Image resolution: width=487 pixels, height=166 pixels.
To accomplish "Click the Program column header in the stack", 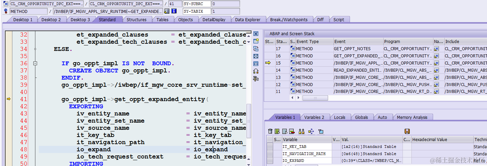I will (408, 41).
